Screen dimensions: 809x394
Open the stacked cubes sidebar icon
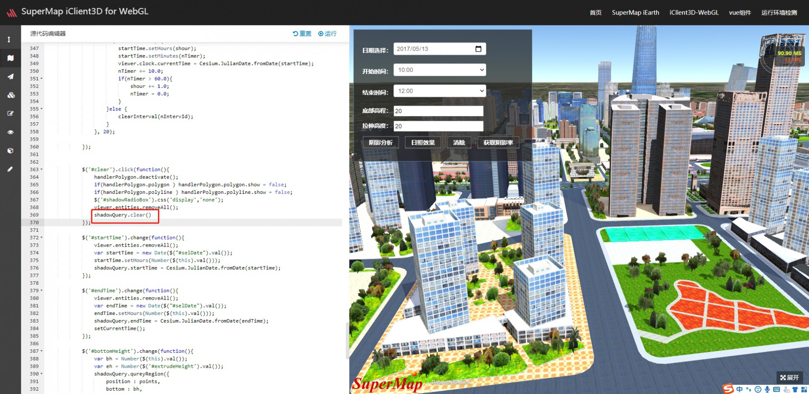click(11, 95)
